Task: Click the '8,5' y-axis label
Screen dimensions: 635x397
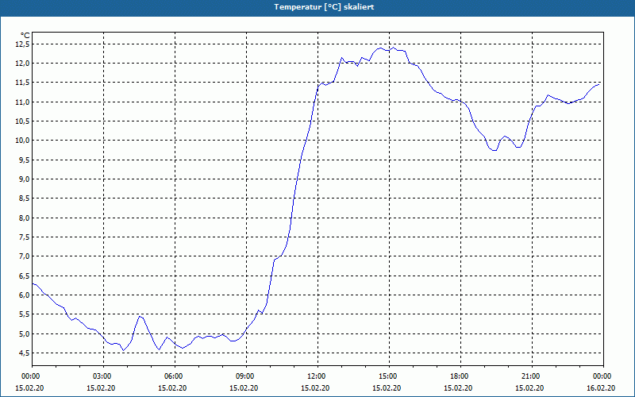Action: (x=24, y=198)
